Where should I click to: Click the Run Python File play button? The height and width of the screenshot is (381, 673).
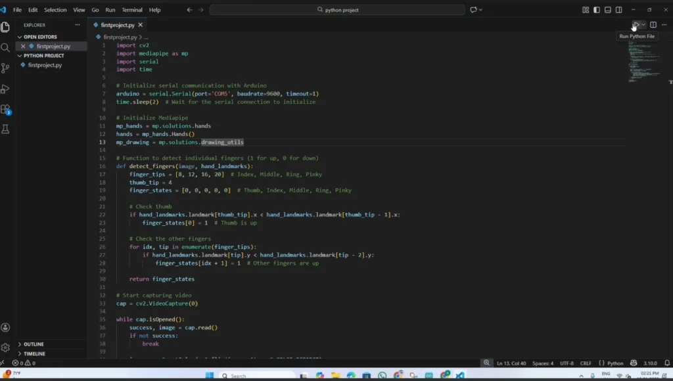pyautogui.click(x=636, y=25)
